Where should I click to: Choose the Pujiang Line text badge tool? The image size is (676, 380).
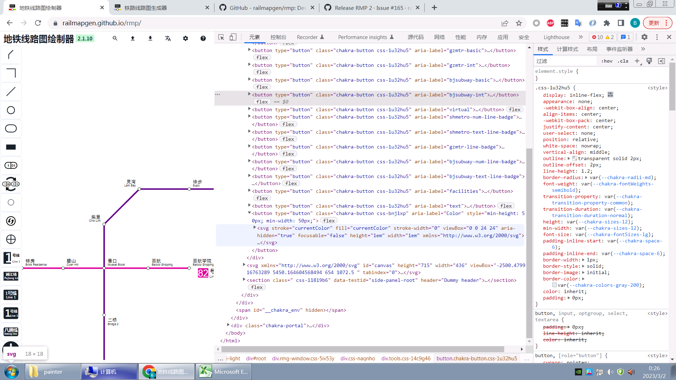tap(11, 276)
